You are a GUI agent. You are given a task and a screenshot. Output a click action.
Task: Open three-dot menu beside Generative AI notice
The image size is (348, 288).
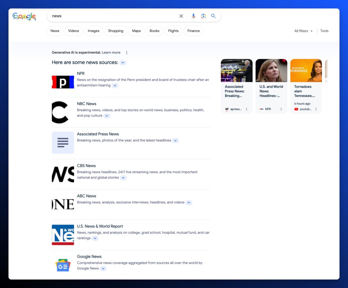(127, 53)
